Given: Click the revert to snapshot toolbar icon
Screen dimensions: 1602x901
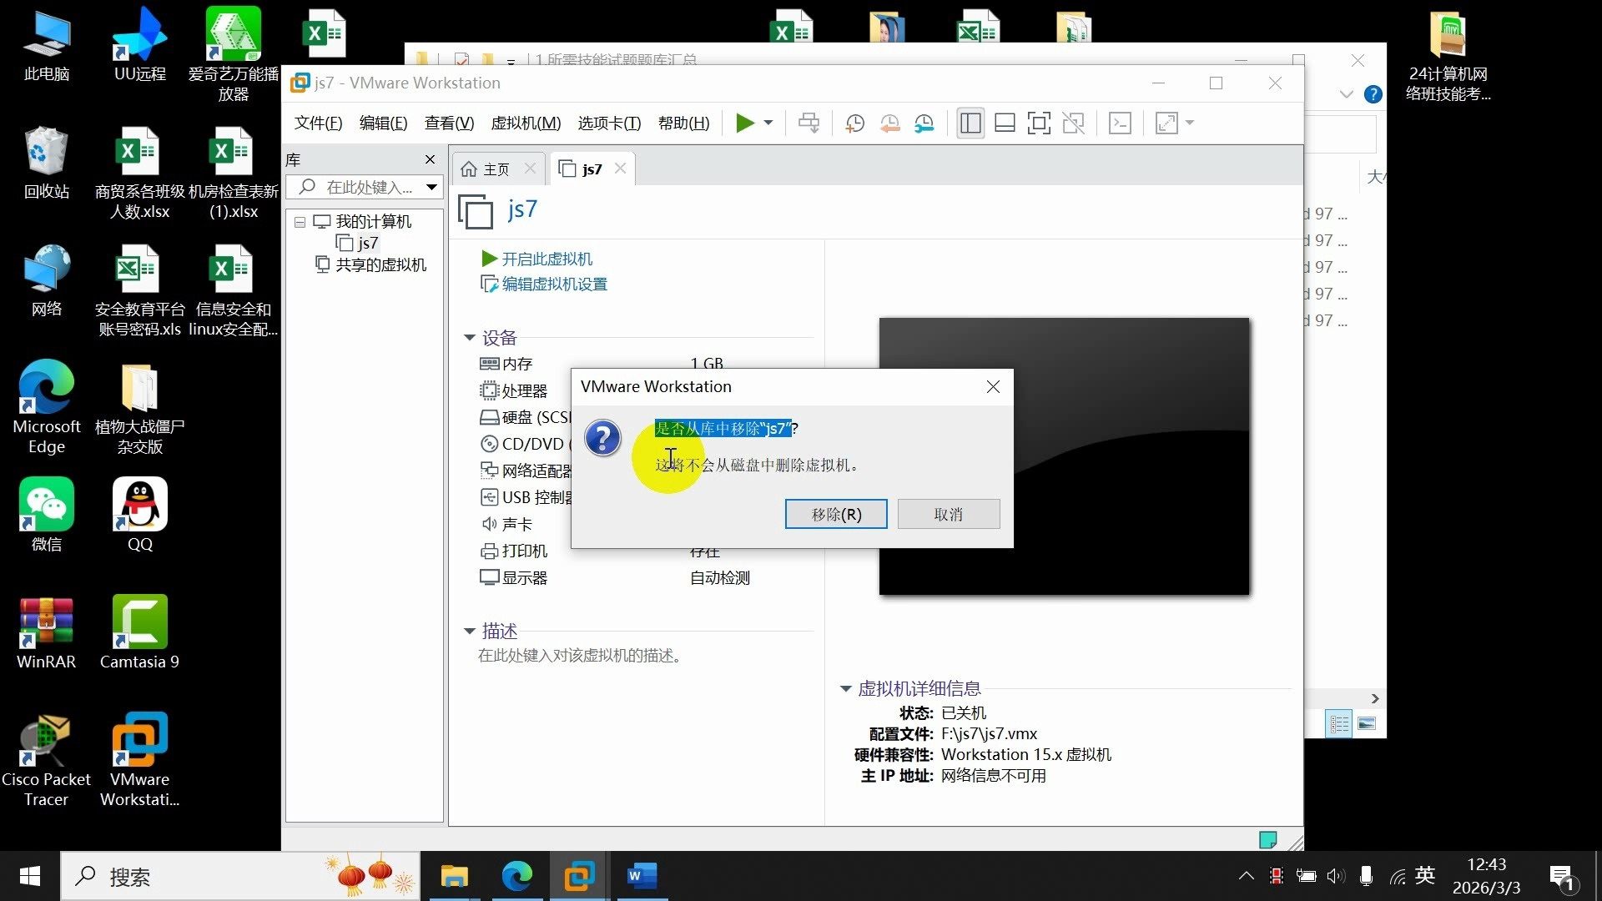Looking at the screenshot, I should pos(889,123).
